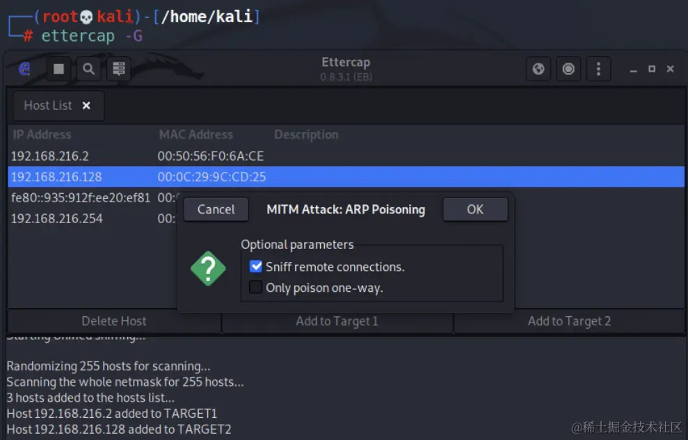Viewport: 688px width, 440px height.
Task: Close the Host List tab
Action: click(x=86, y=106)
